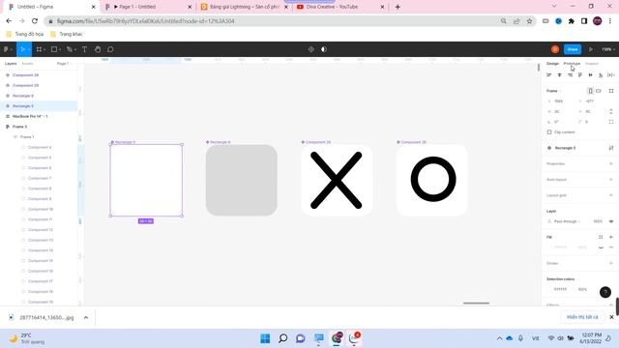The image size is (619, 348).
Task: Expand the download item chevron menu
Action: 86,317
